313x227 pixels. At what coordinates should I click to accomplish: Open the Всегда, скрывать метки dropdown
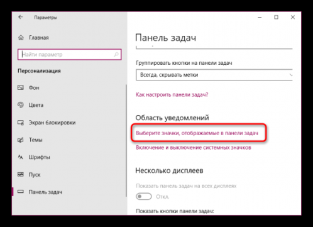(214, 75)
